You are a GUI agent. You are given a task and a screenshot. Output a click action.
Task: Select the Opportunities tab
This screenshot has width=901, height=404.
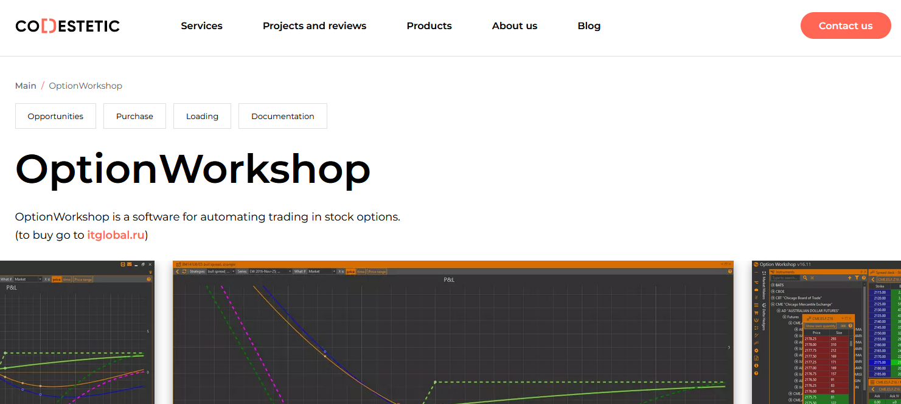55,116
